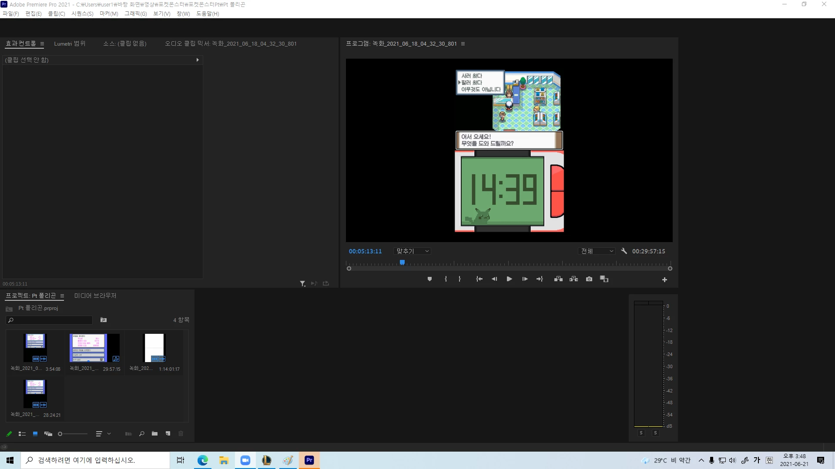Click the Project panel search field
This screenshot has width=835, height=469.
tap(49, 320)
